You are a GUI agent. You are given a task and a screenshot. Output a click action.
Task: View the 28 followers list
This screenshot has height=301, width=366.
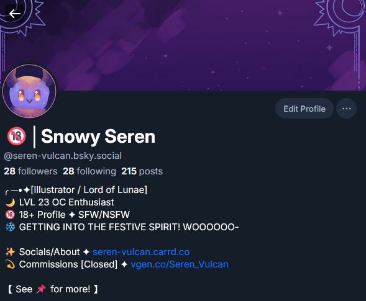coord(30,171)
